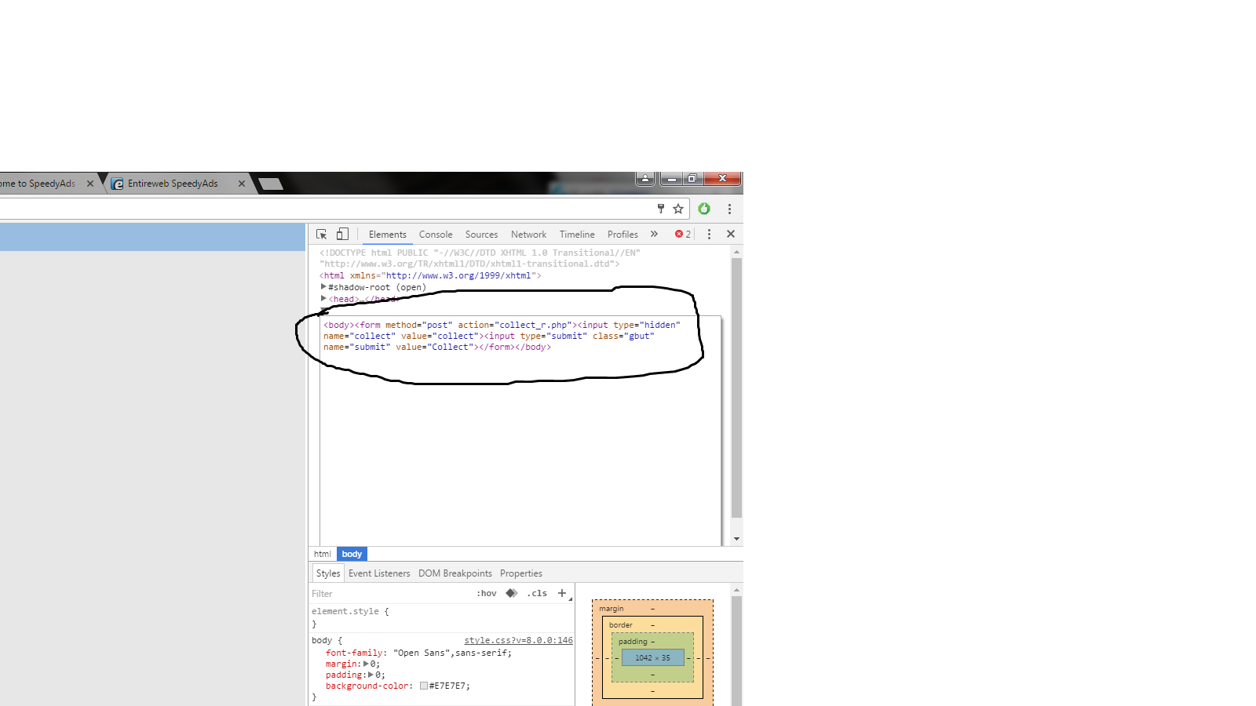Open the Sources panel
The width and height of the screenshot is (1256, 706).
coord(481,234)
